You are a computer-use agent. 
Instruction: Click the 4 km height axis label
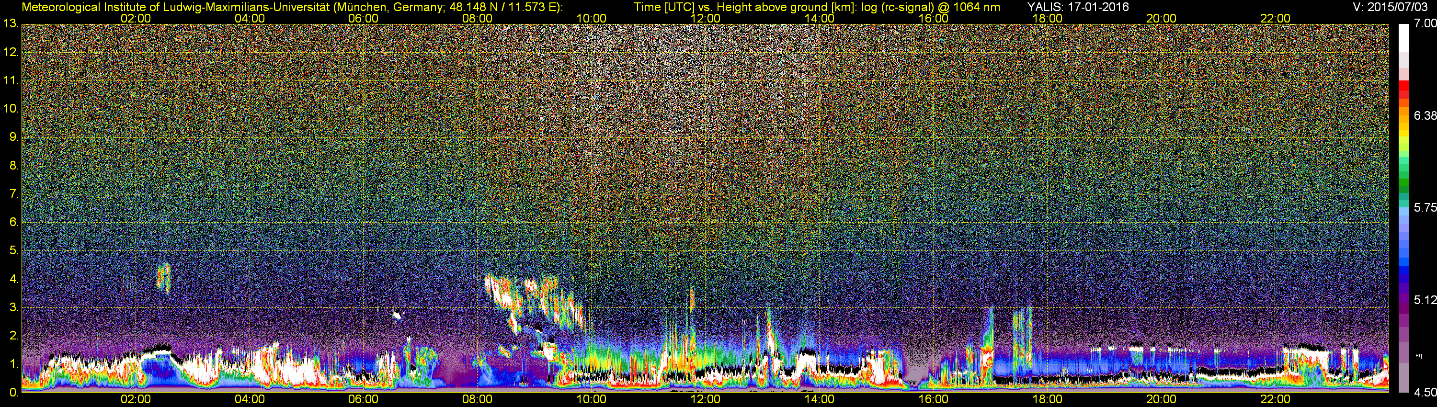[14, 279]
